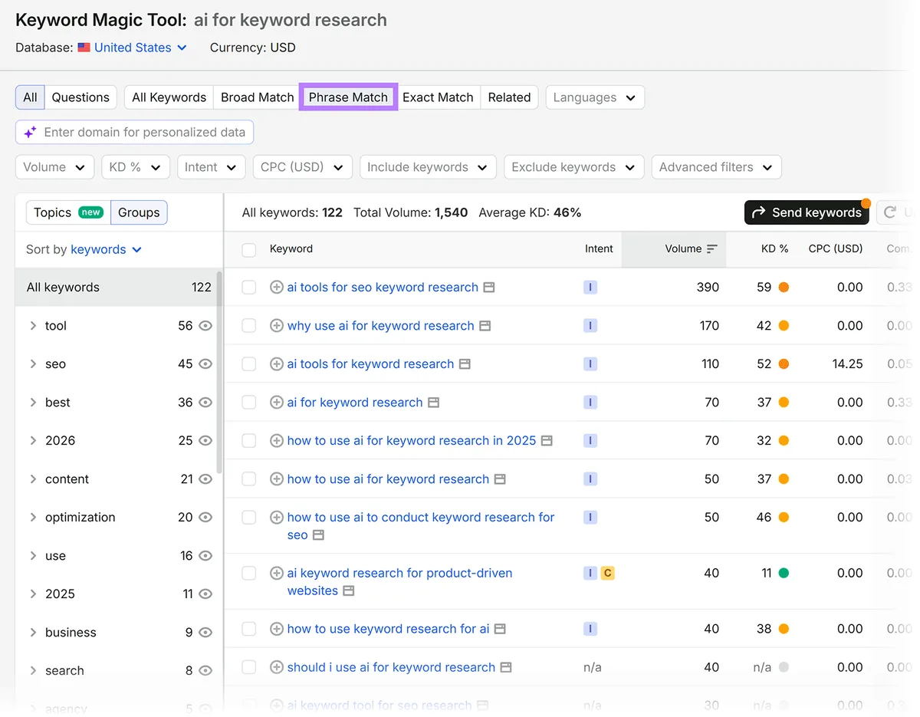Check the box for 'ai tools for seo keyword research'
This screenshot has height=717, width=920.
(x=248, y=288)
